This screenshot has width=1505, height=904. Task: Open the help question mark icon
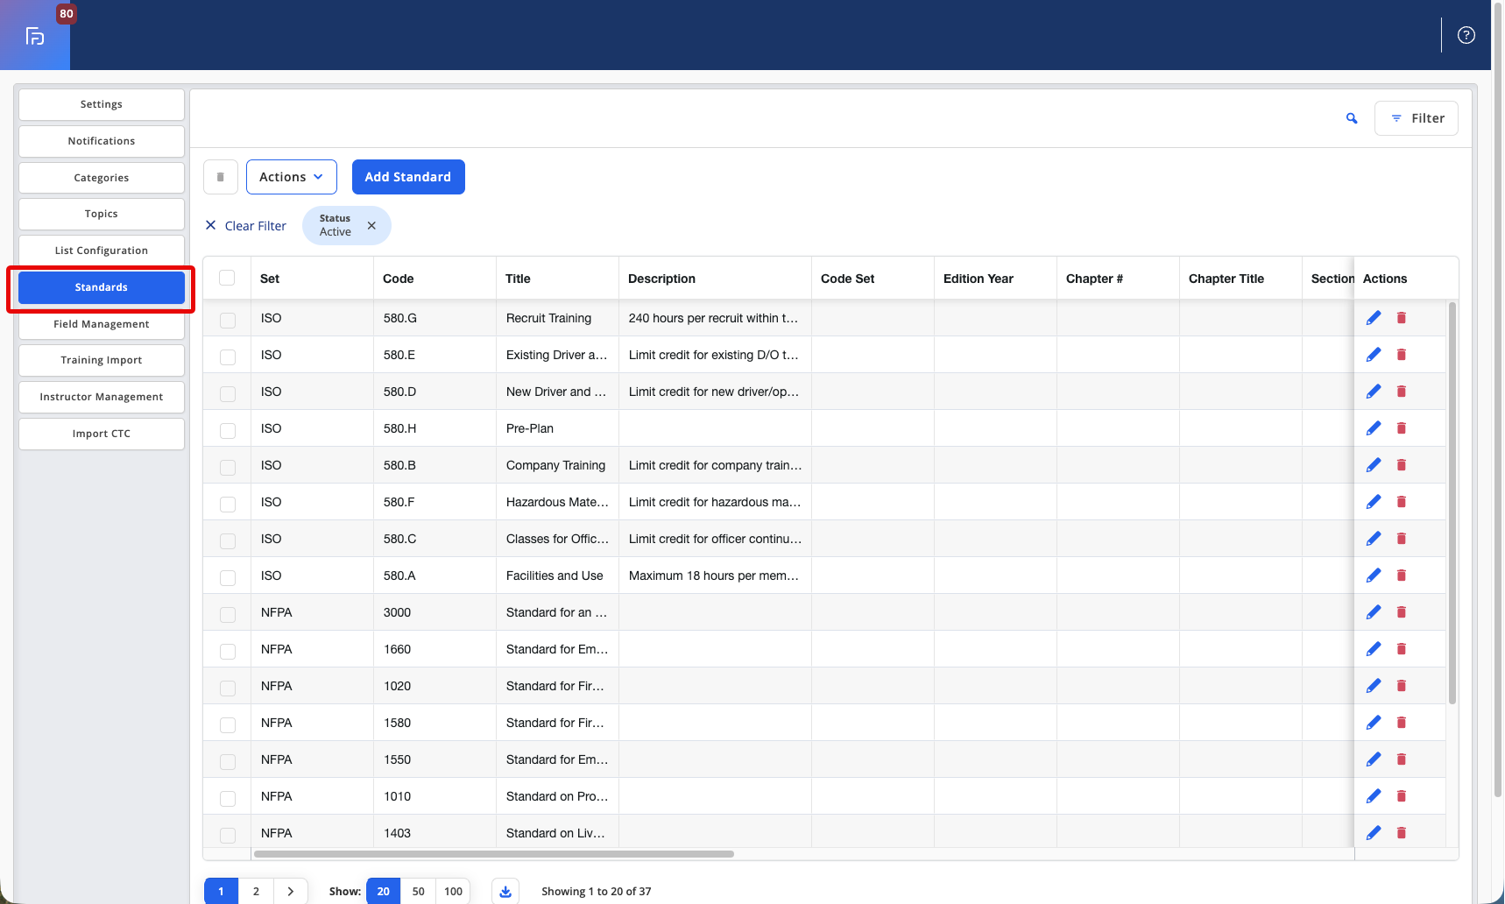click(x=1466, y=35)
